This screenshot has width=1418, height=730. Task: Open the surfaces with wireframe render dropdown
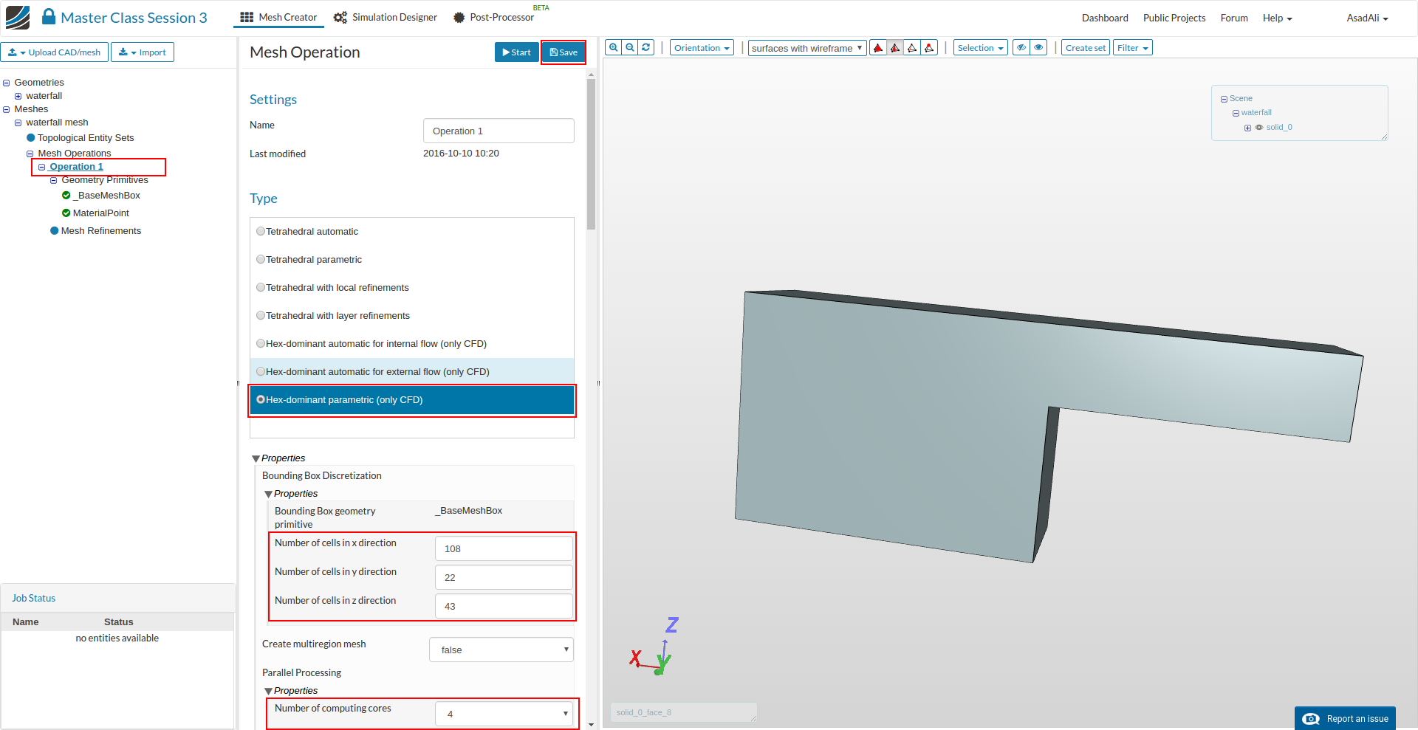pos(807,48)
